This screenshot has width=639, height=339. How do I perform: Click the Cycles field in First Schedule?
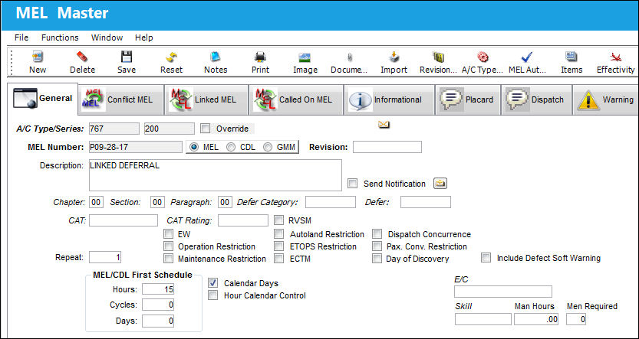click(158, 305)
